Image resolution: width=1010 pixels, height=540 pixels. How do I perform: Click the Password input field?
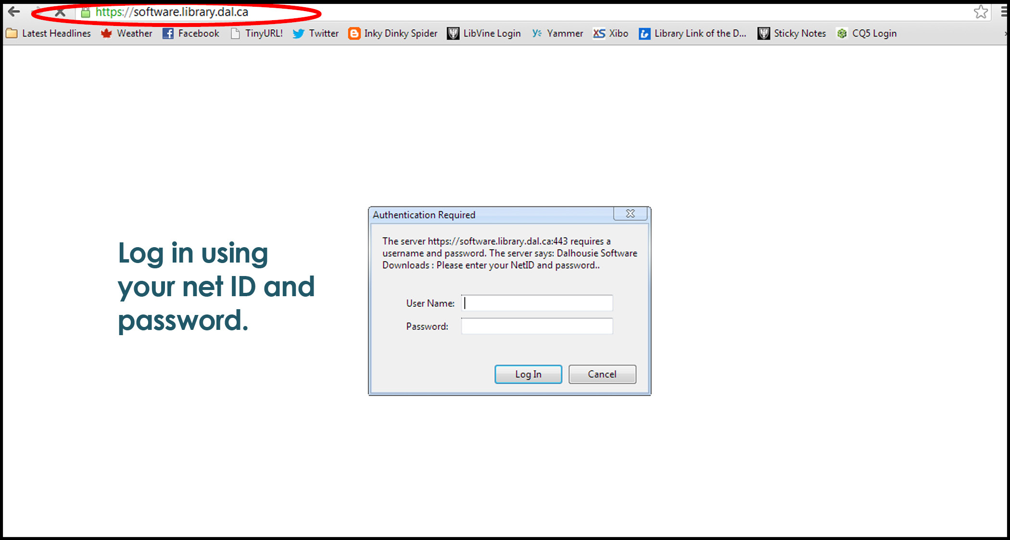click(x=537, y=327)
